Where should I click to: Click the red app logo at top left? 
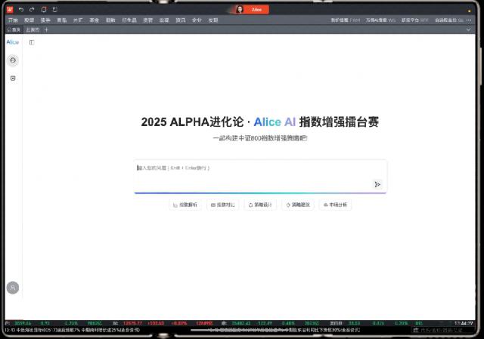(x=9, y=9)
